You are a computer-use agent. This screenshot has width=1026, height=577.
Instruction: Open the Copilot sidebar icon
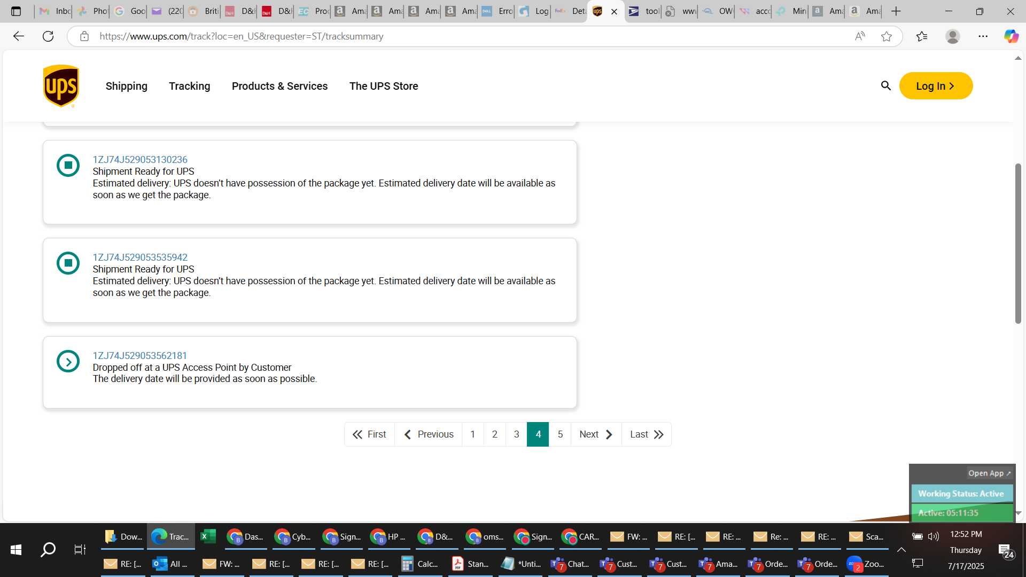coord(1011,36)
